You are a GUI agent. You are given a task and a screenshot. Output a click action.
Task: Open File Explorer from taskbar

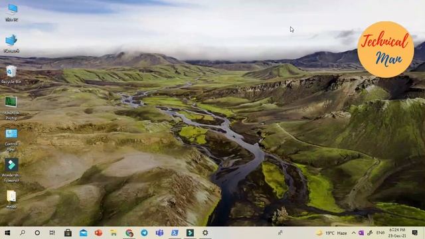114,233
